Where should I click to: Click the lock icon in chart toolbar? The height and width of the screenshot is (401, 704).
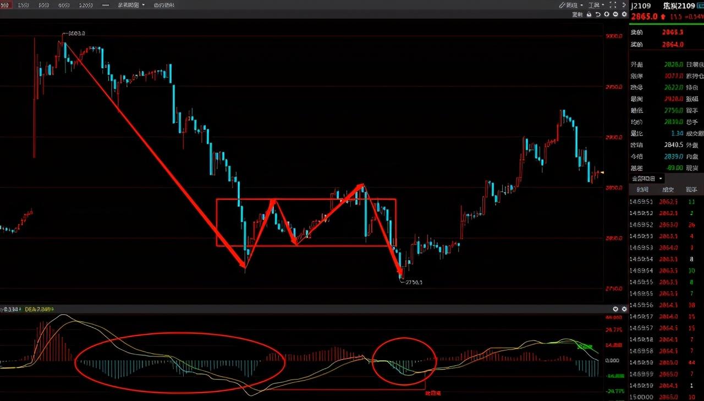588,14
